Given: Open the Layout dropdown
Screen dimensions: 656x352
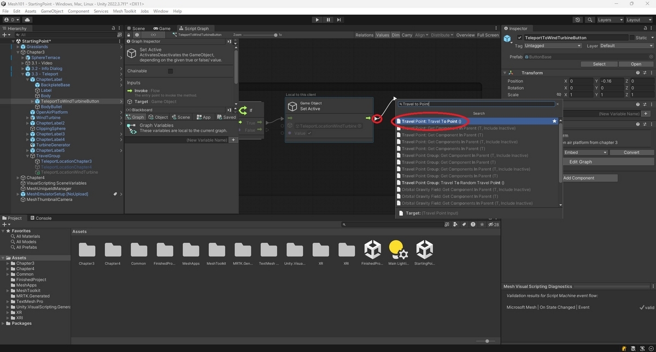Looking at the screenshot, I should (639, 20).
